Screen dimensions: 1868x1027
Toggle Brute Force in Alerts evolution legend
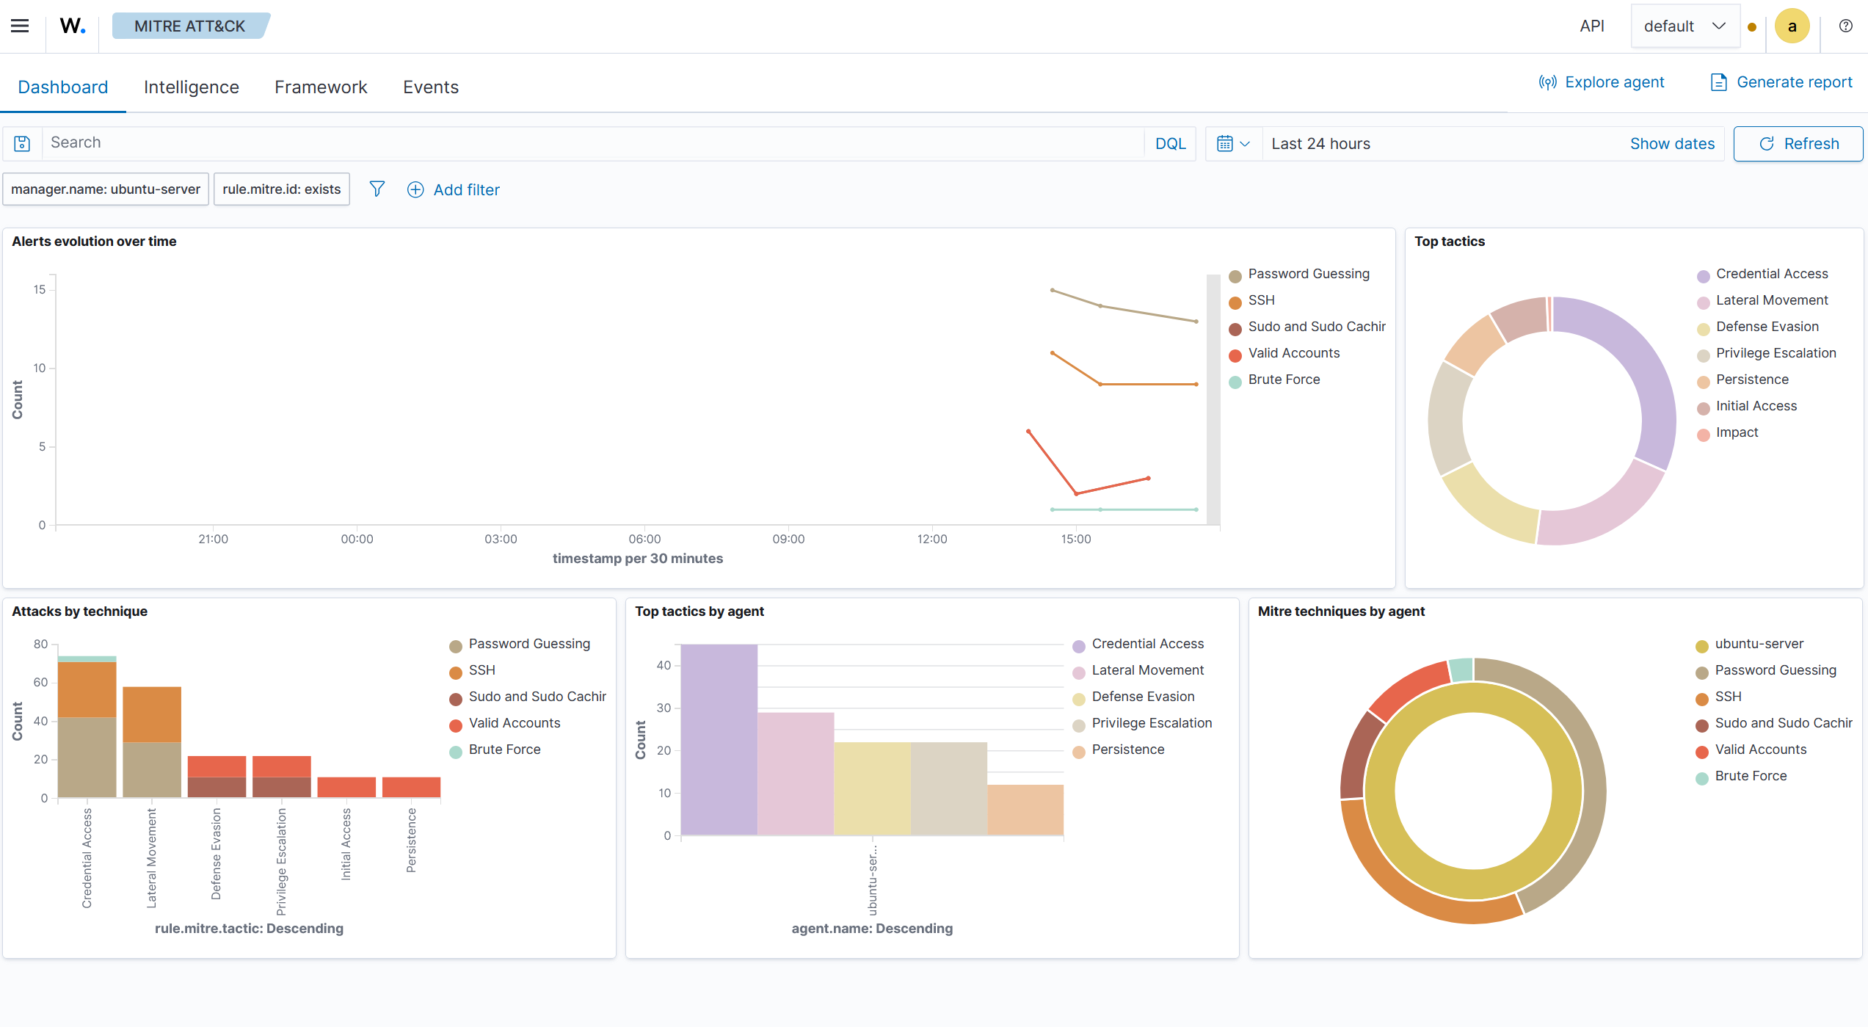tap(1284, 380)
